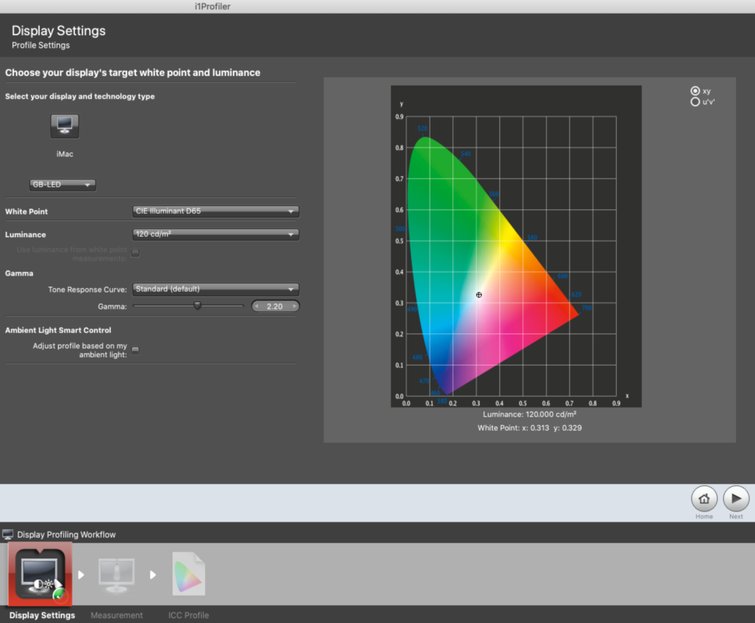Expand the Tone Response Curve dropdown
755x623 pixels.
[215, 289]
